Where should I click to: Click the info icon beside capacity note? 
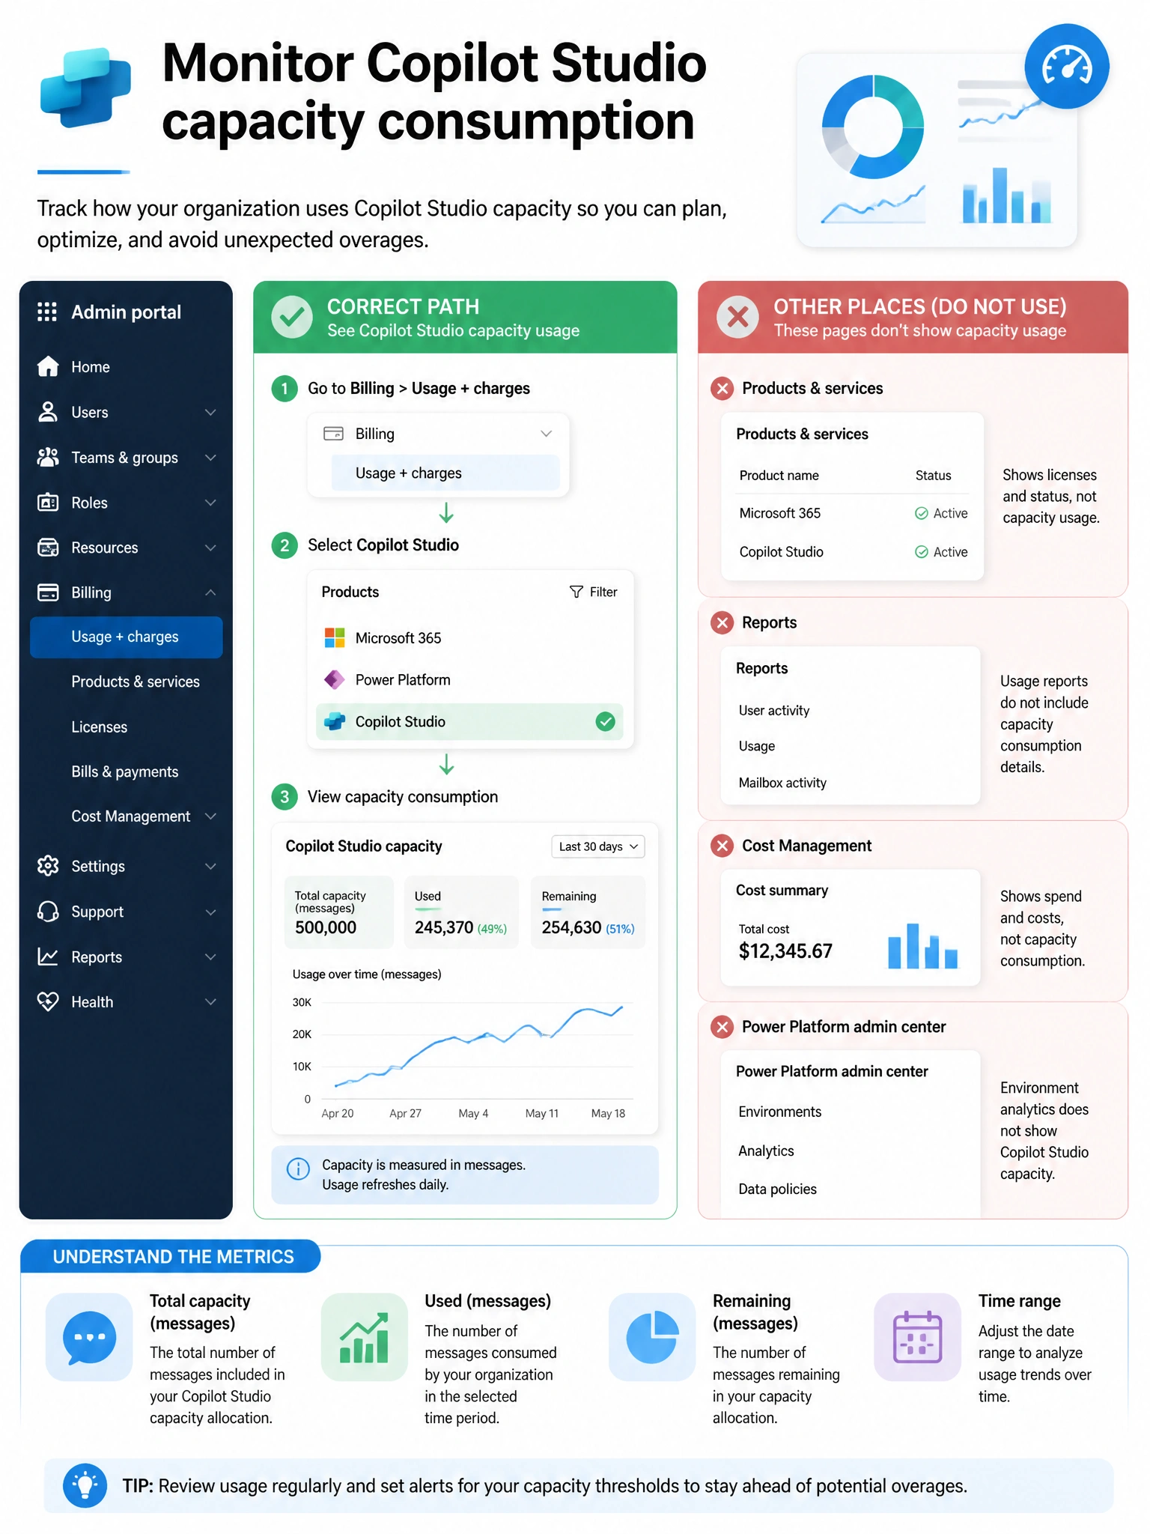[x=298, y=1168]
